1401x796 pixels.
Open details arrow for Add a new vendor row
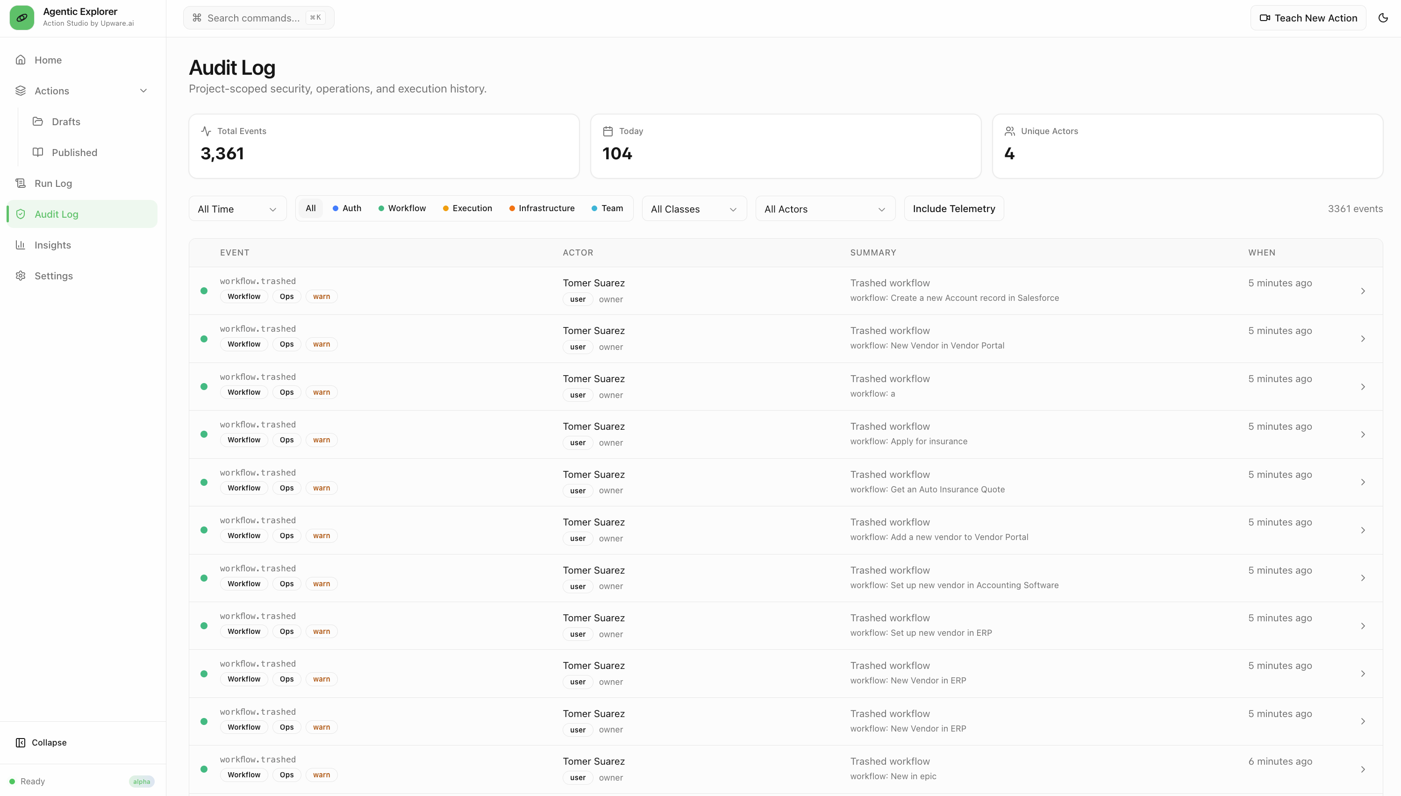[x=1363, y=530]
